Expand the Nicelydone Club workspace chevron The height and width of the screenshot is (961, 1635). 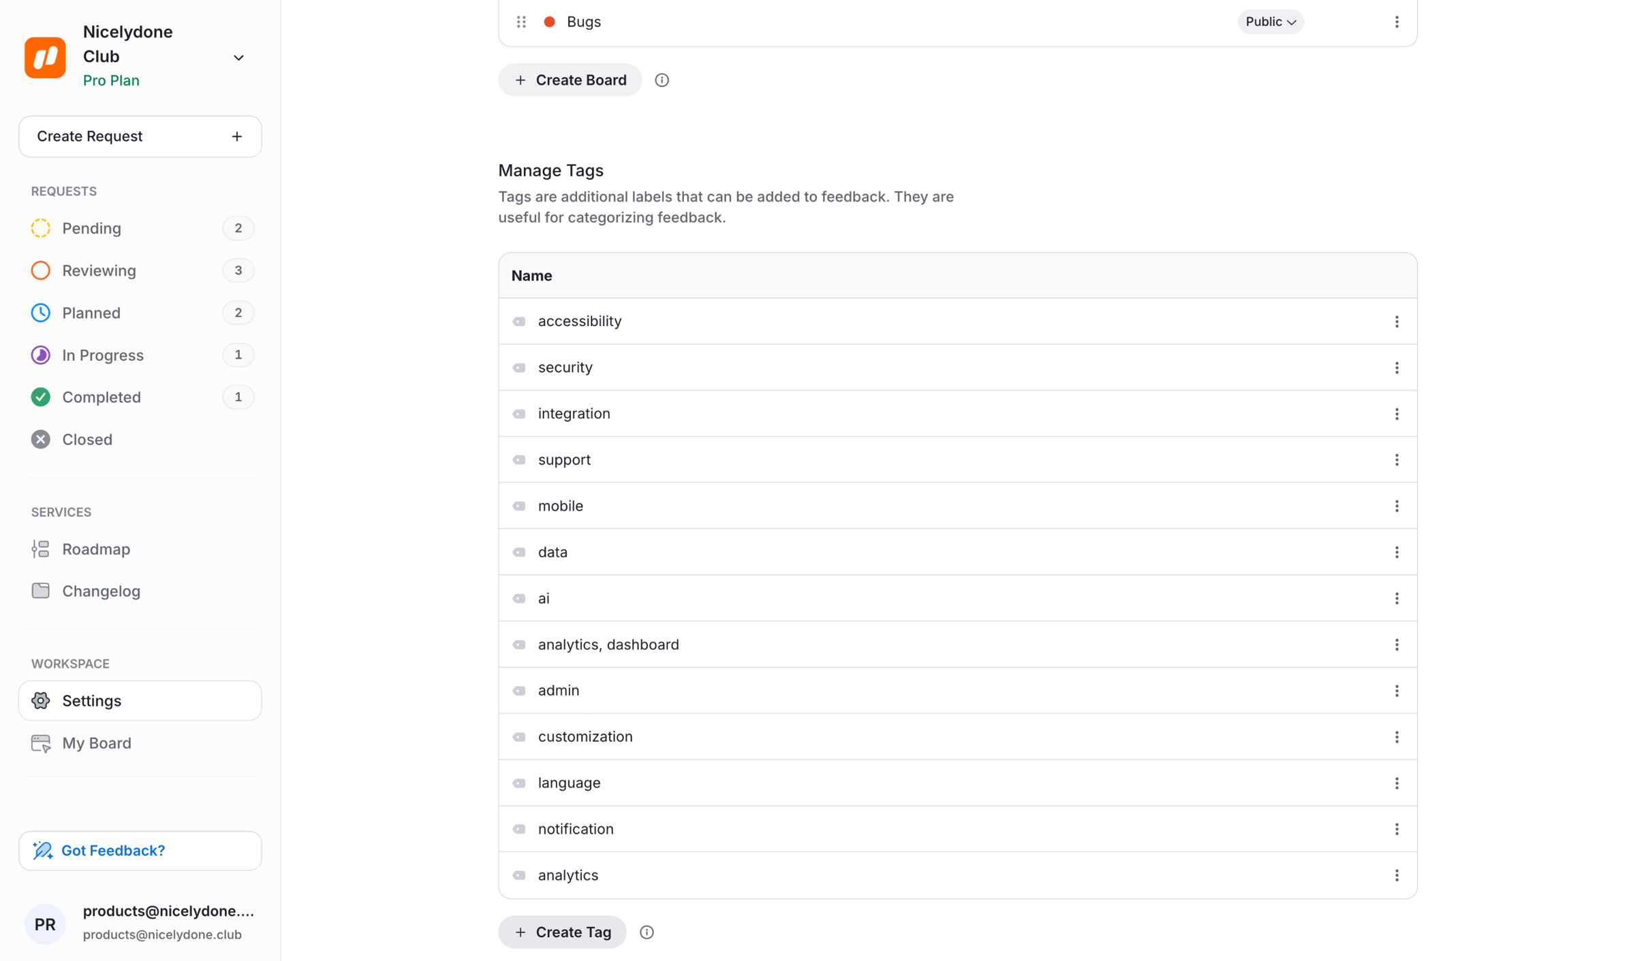click(x=238, y=57)
